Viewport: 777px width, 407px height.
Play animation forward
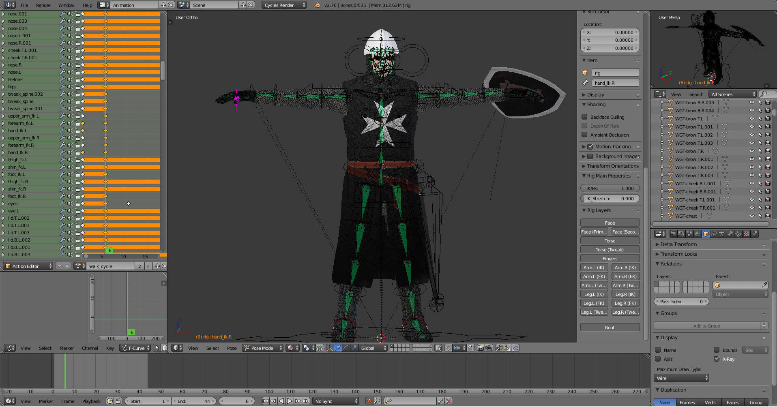[x=290, y=401]
